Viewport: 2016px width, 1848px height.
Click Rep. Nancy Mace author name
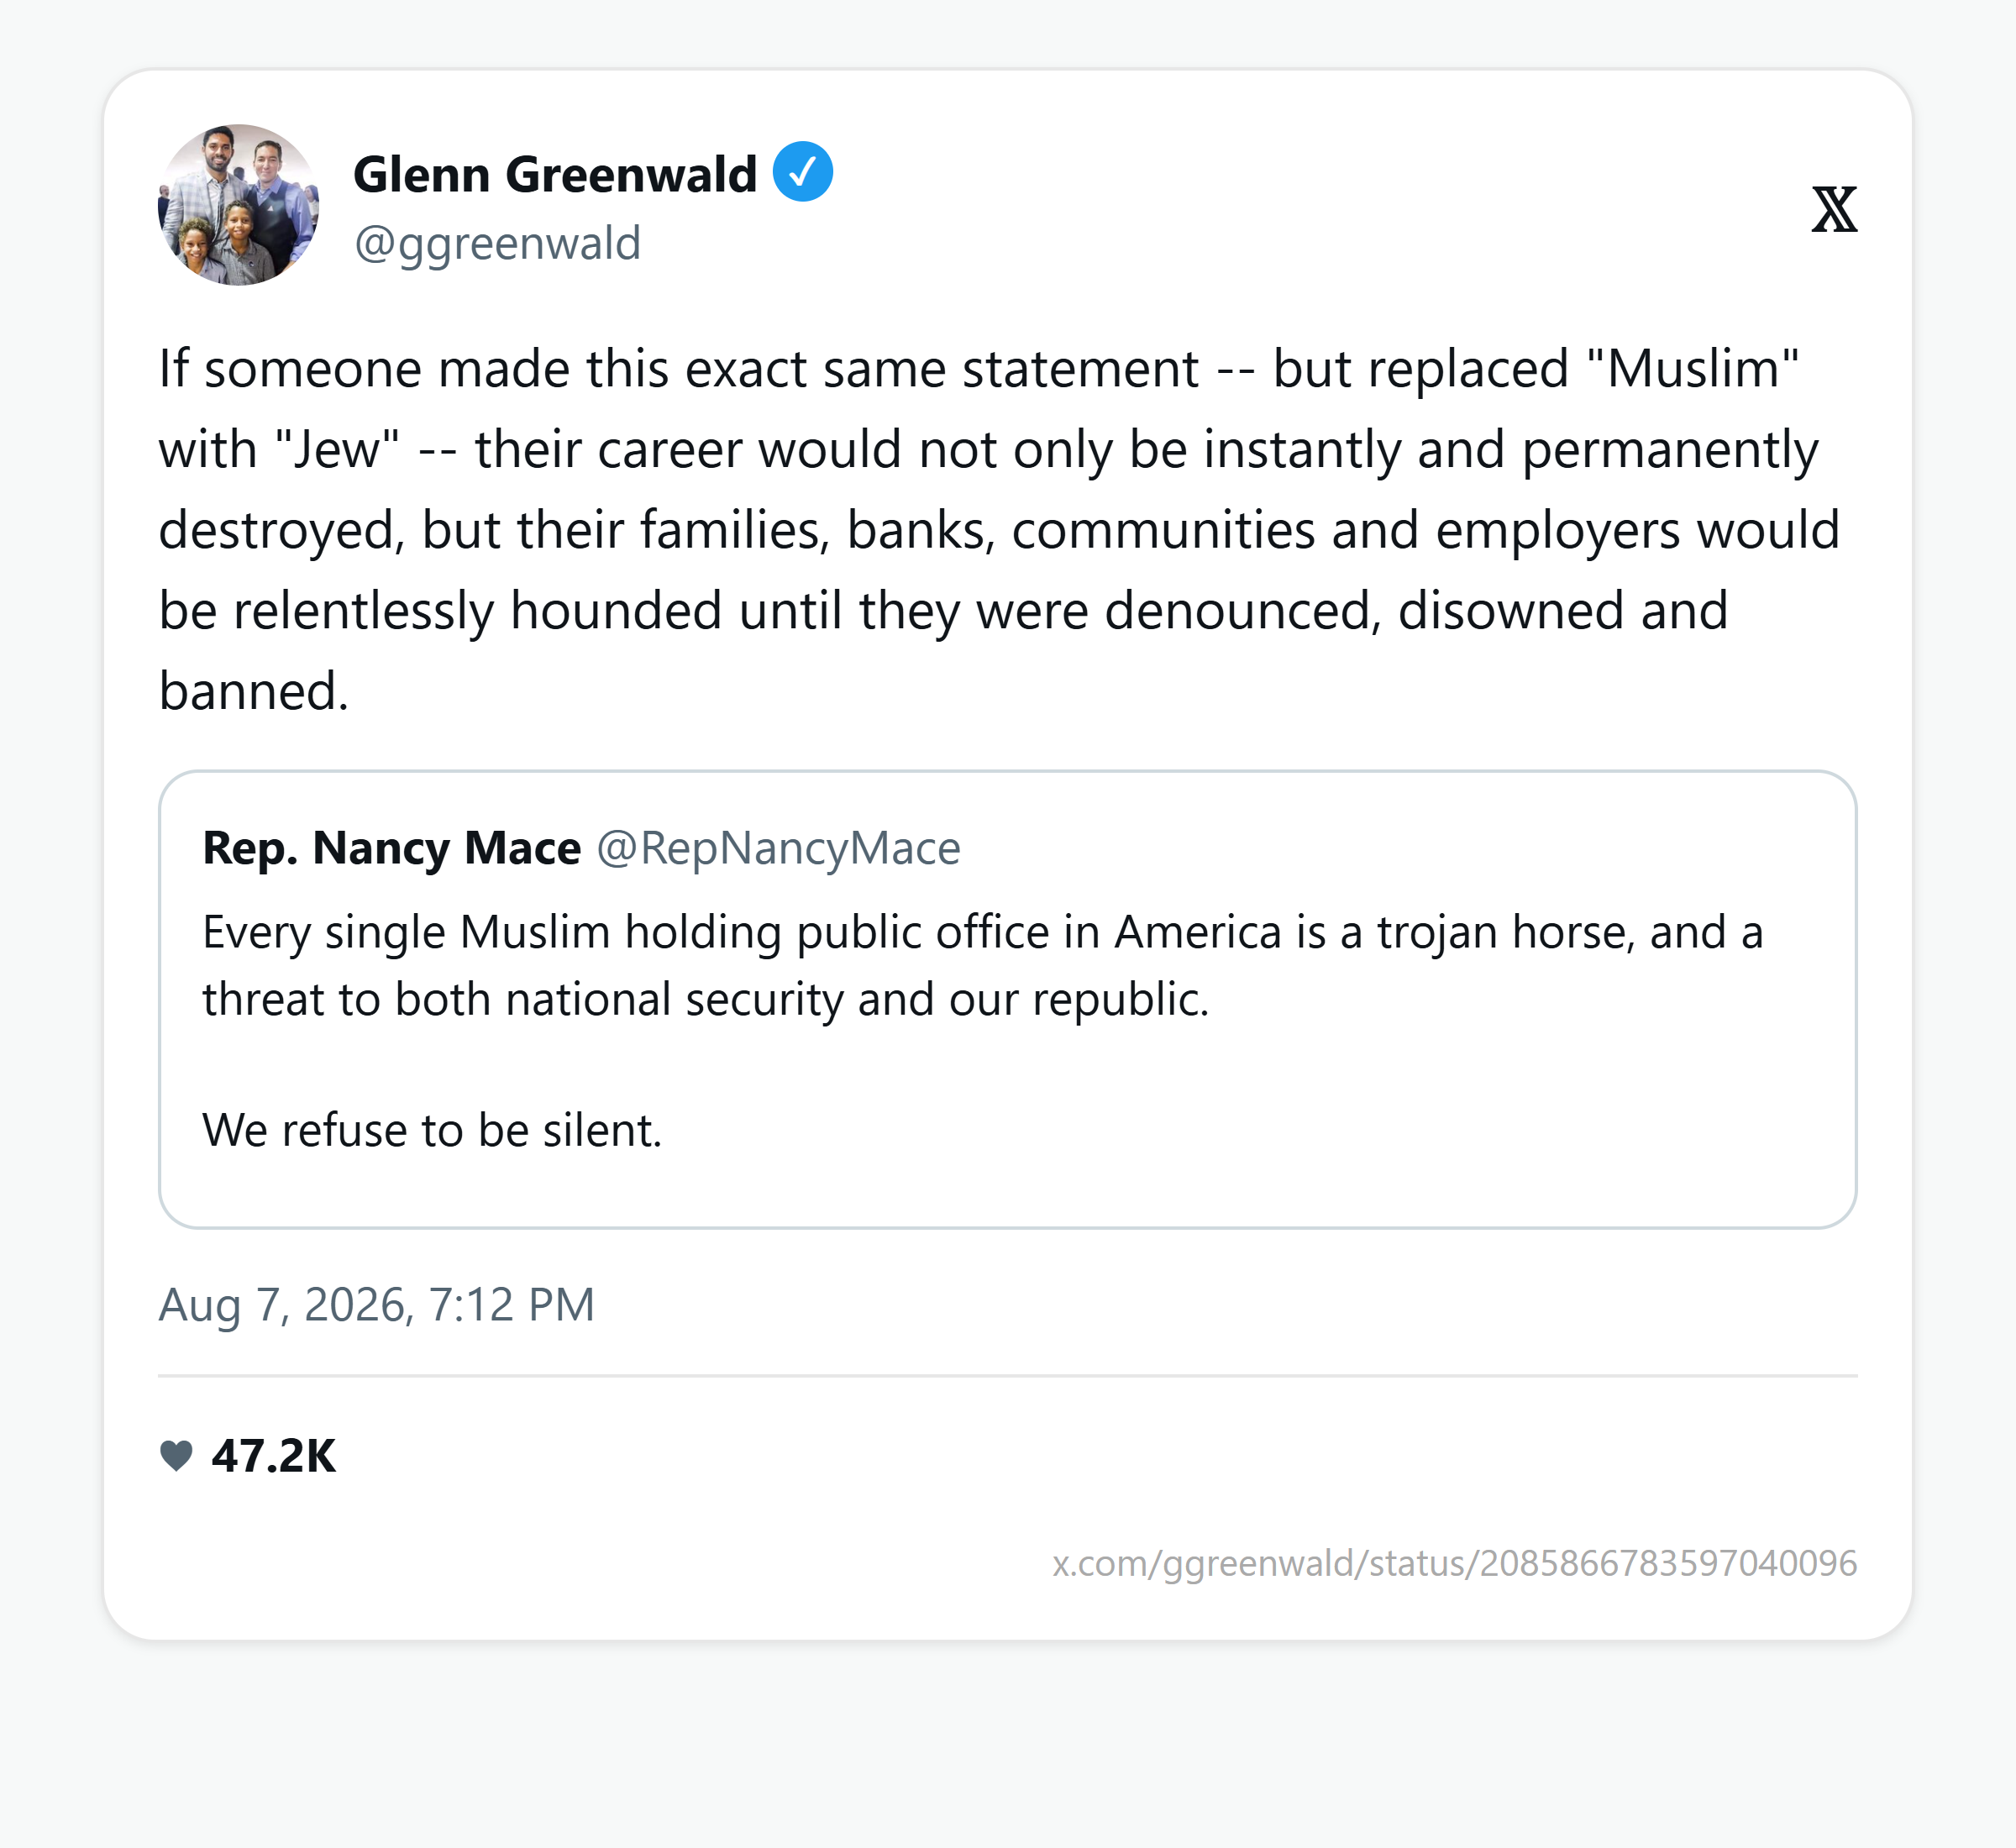[391, 847]
